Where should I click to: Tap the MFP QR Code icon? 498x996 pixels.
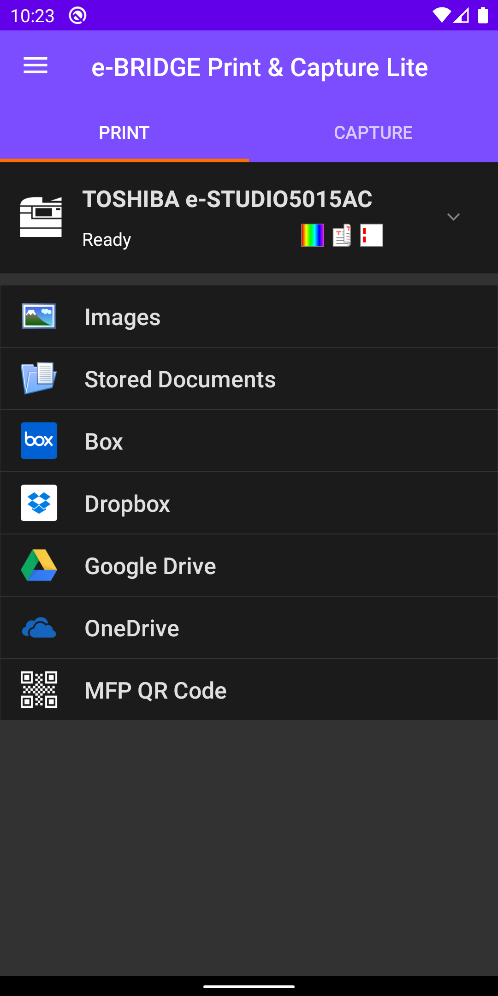click(x=39, y=690)
